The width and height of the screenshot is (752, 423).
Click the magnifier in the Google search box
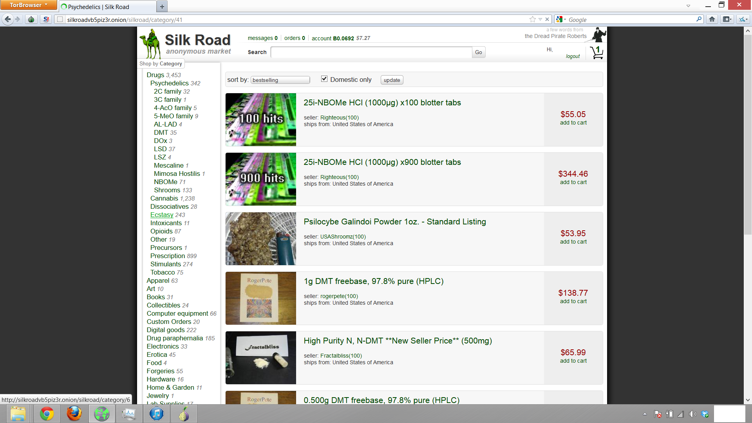(699, 19)
